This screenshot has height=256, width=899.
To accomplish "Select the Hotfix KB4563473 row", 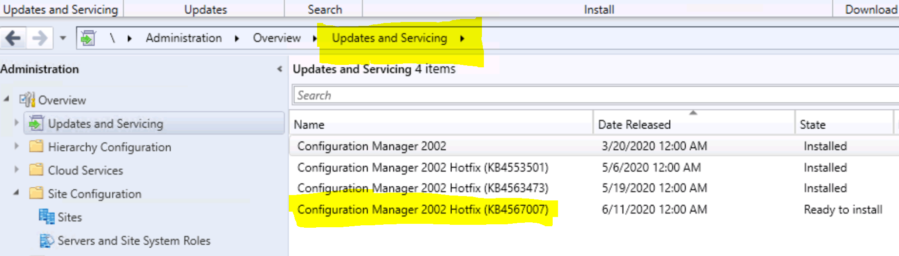I will tap(594, 188).
